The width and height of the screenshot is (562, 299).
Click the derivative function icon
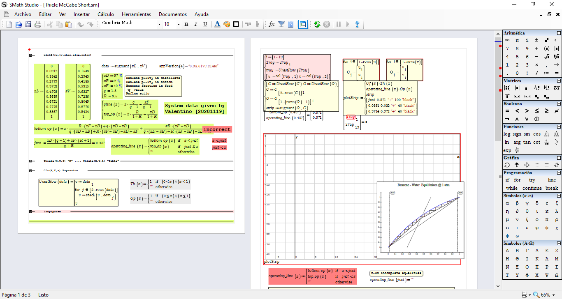[546, 142]
